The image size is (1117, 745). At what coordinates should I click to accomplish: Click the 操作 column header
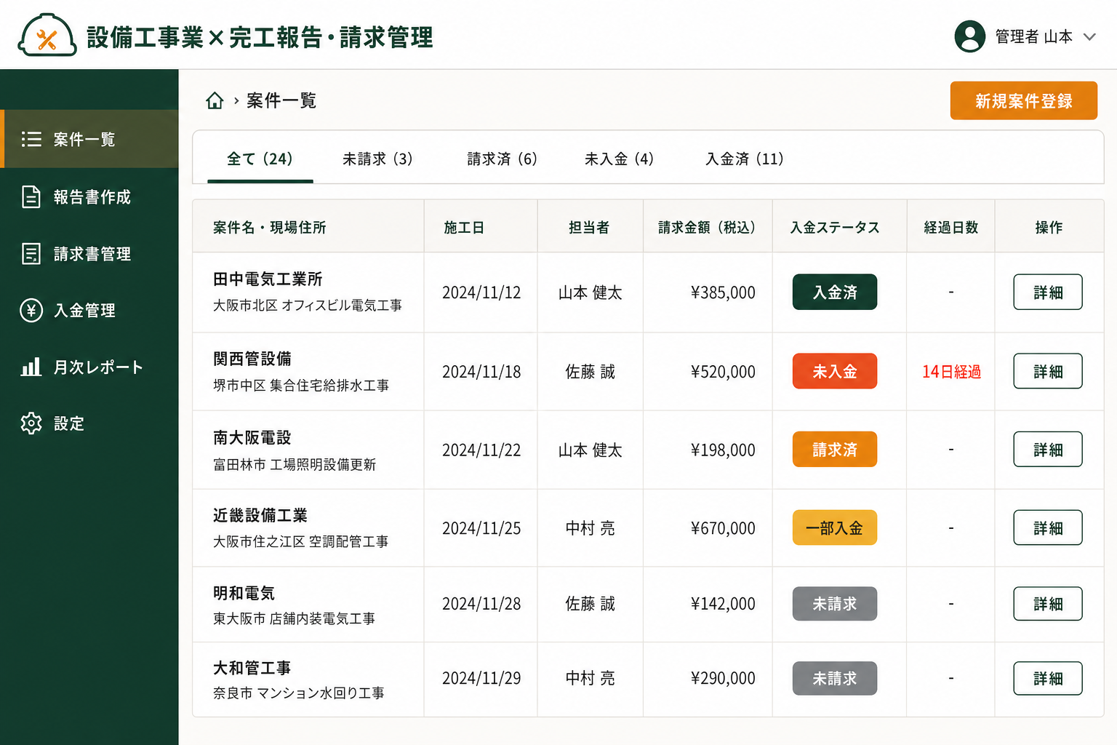1049,228
